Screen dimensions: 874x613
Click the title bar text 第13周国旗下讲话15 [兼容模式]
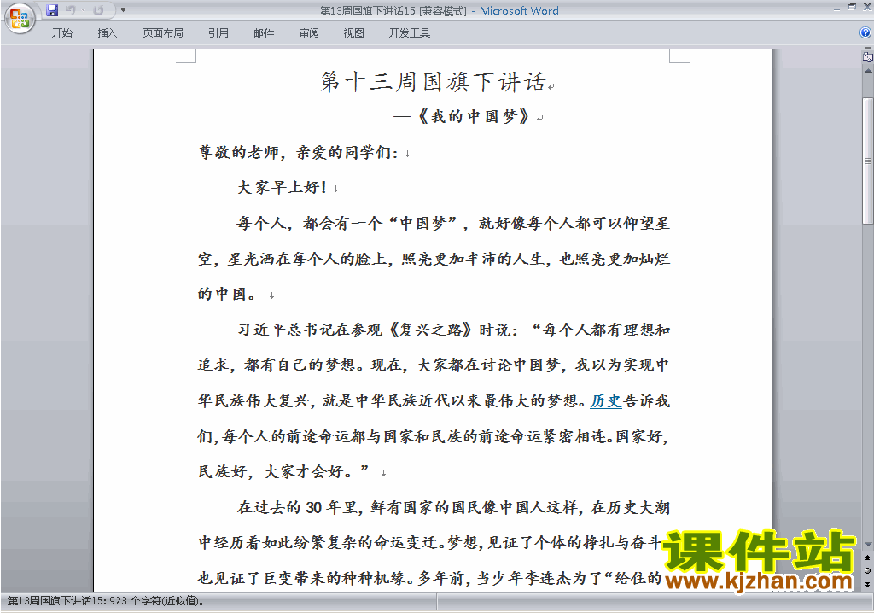tap(393, 10)
